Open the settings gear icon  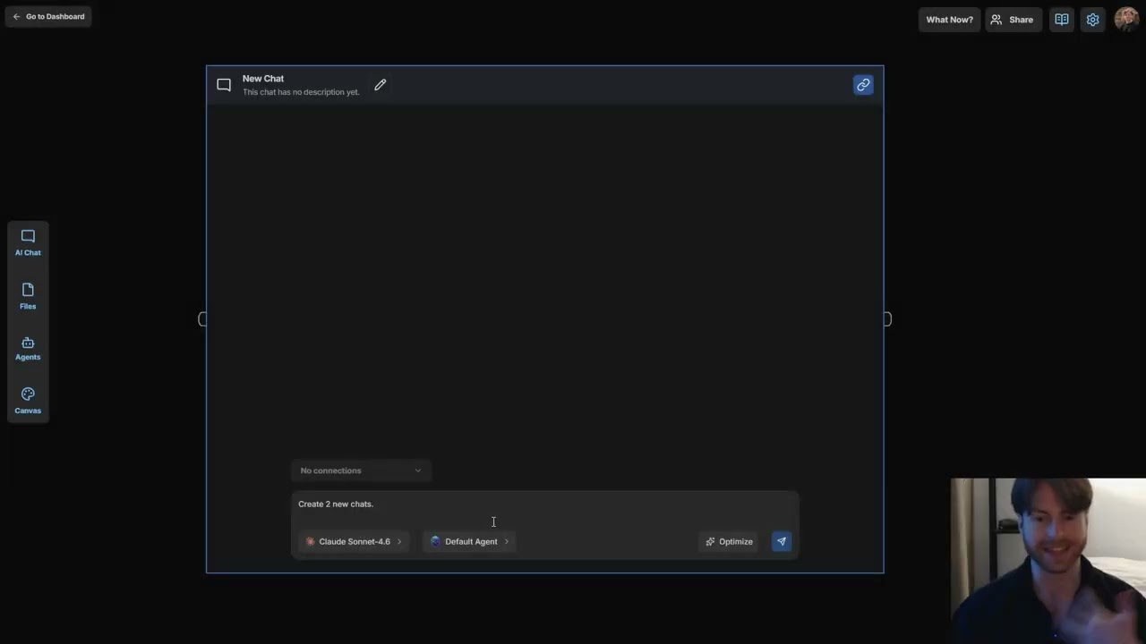pyautogui.click(x=1093, y=20)
